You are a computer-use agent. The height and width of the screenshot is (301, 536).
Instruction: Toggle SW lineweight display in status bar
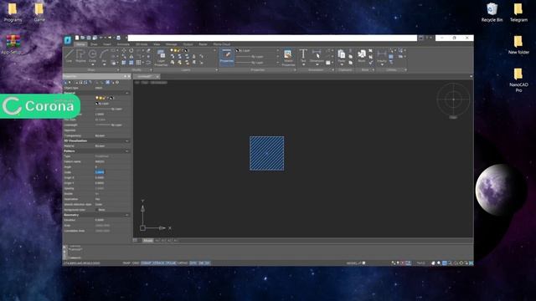coord(201,263)
